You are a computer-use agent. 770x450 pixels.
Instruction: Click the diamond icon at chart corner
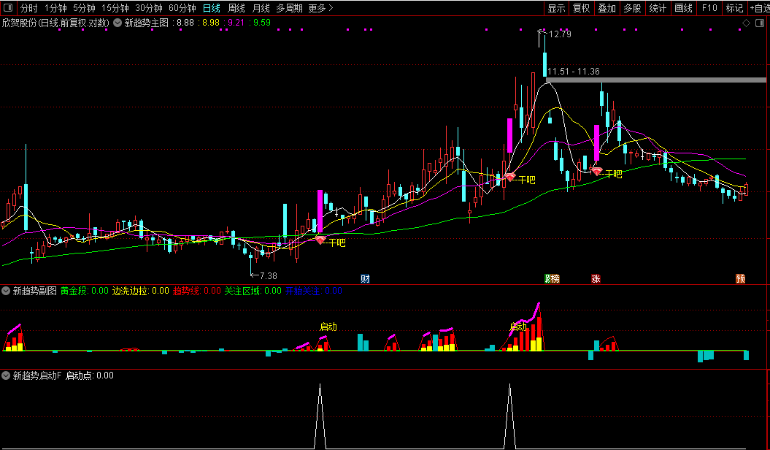point(746,23)
